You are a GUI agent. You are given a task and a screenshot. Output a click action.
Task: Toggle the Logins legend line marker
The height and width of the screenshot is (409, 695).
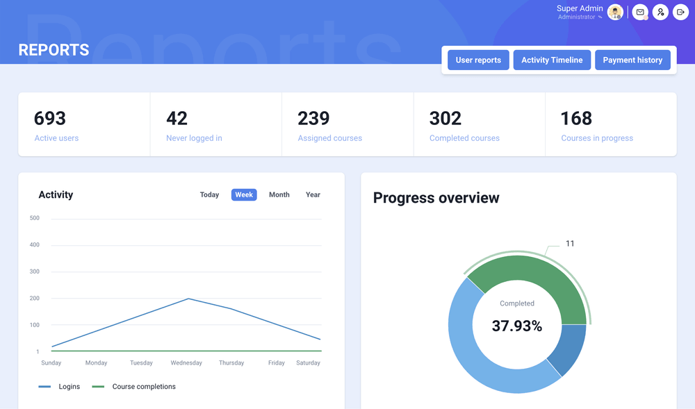(45, 387)
